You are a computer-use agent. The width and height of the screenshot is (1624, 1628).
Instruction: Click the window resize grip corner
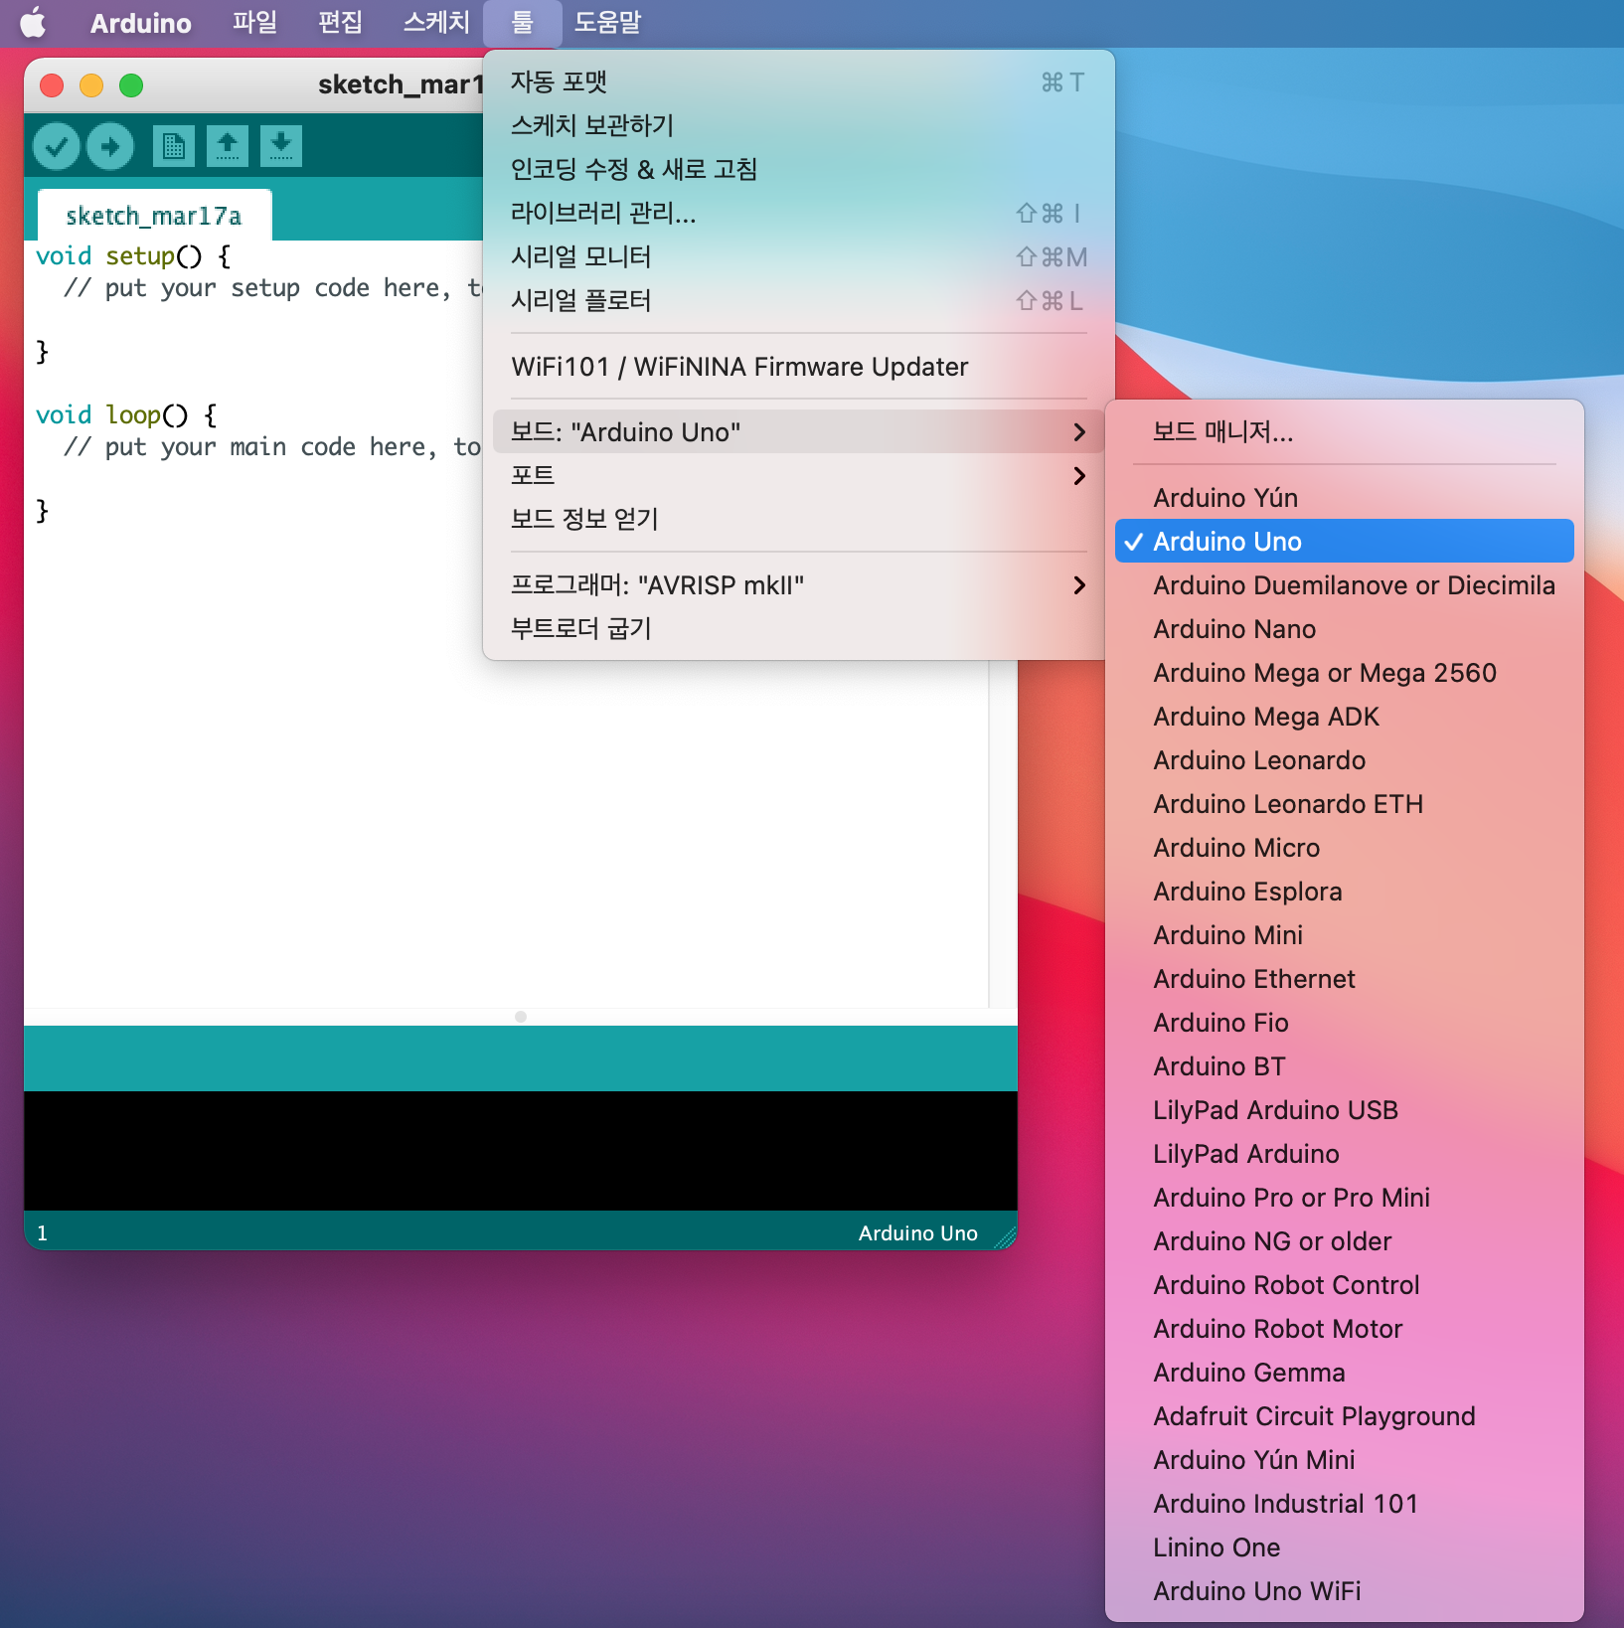click(x=1005, y=1236)
